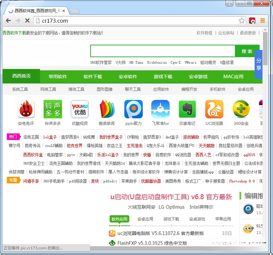This screenshot has height=255, width=273.
Task: Select 西西首页 in the green navigation bar
Action: click(22, 76)
